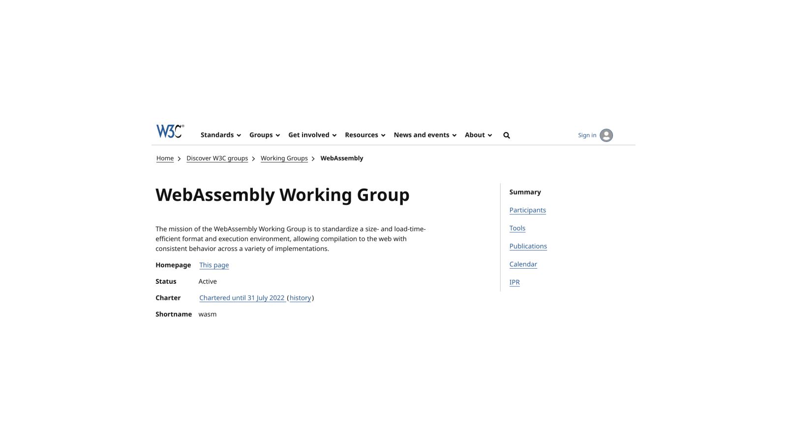The image size is (787, 442).
Task: Jump to Publications section
Action: tap(528, 247)
